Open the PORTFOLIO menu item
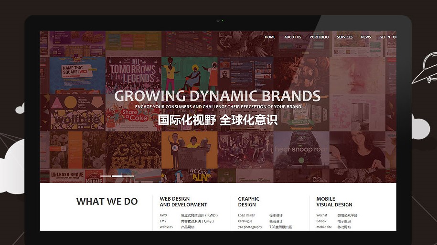The image size is (437, 245). (x=319, y=37)
